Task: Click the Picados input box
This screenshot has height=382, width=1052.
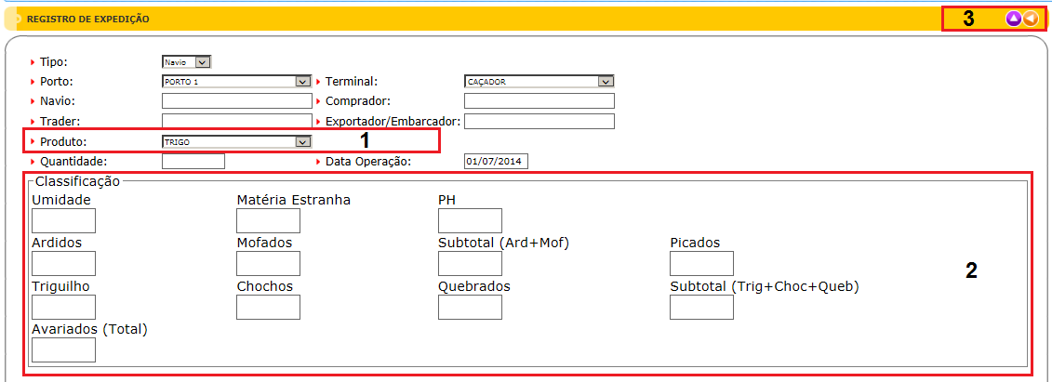Action: coord(701,263)
